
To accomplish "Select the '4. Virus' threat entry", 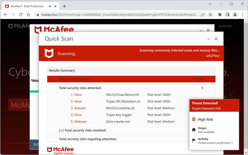I will (76, 115).
